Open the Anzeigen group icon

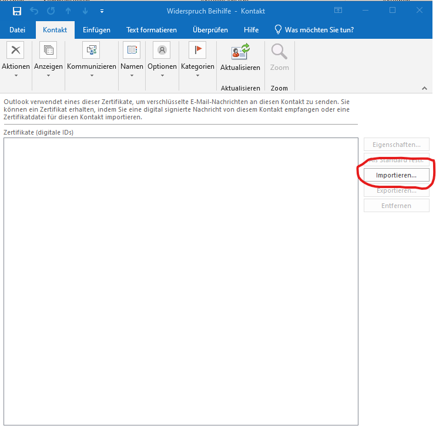click(48, 51)
